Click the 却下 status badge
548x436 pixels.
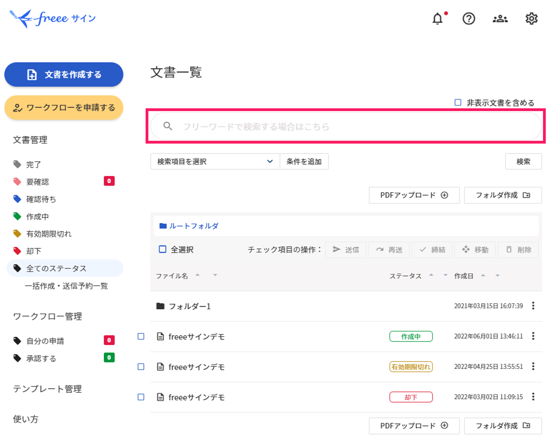(411, 397)
